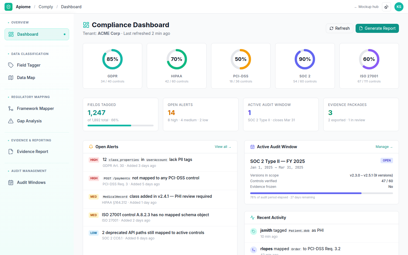This screenshot has height=255, width=408.
Task: Click Manage audit window link
Action: point(384,147)
